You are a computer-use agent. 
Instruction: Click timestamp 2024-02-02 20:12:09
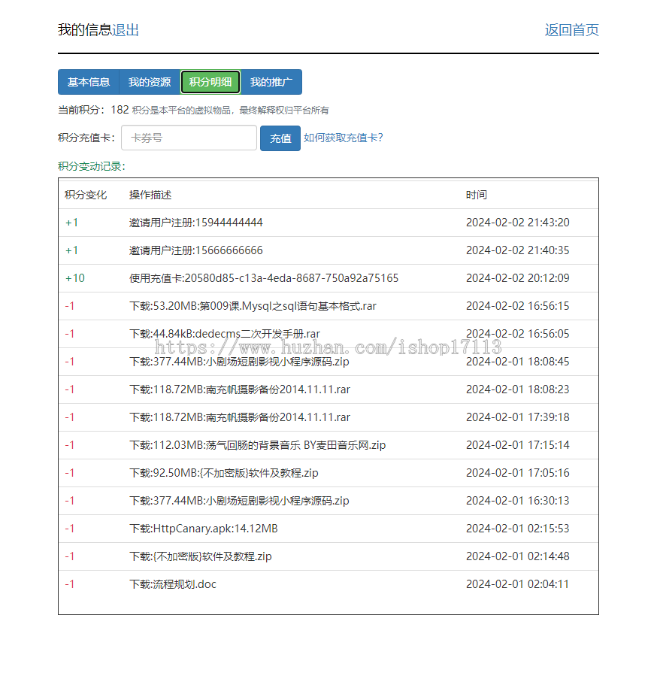(x=518, y=278)
